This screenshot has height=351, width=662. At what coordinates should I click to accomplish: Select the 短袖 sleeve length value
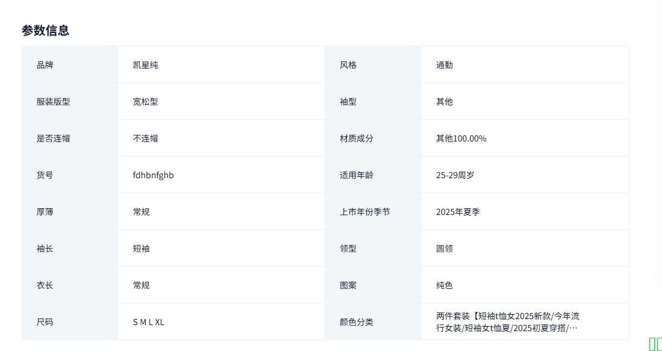pyautogui.click(x=141, y=249)
